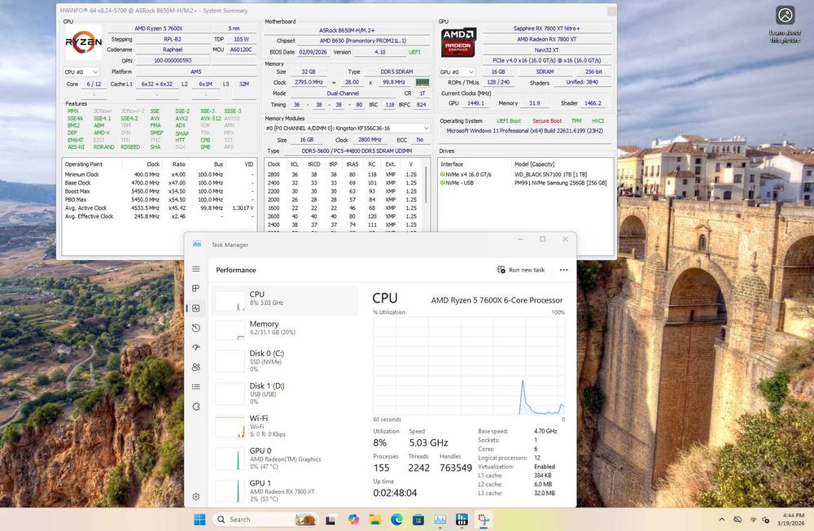
Task: Open Task Manager more options ellipsis
Action: [x=564, y=270]
